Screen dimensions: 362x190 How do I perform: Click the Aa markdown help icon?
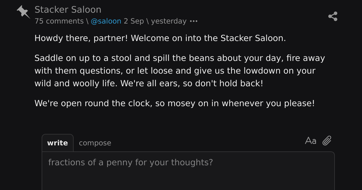tap(310, 141)
